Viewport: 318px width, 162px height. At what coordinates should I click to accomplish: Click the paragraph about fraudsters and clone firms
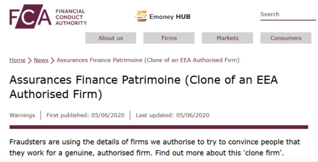pyautogui.click(x=155, y=147)
